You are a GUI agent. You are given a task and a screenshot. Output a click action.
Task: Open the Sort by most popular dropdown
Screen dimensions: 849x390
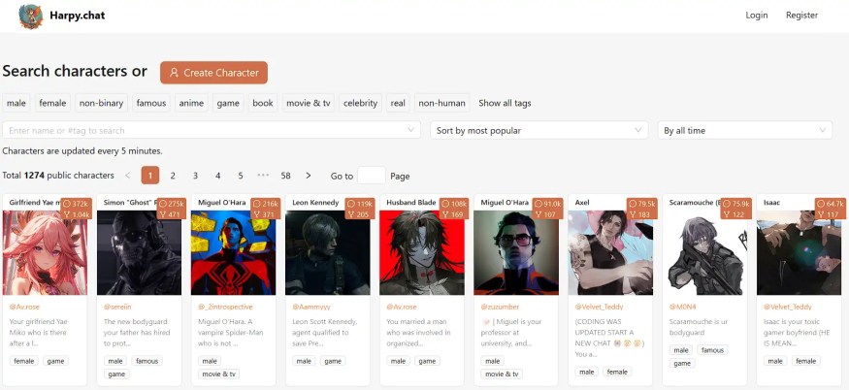[539, 130]
